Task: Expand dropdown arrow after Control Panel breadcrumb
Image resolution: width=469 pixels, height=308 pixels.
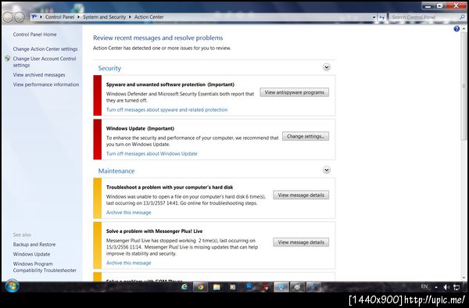Action: click(x=79, y=17)
